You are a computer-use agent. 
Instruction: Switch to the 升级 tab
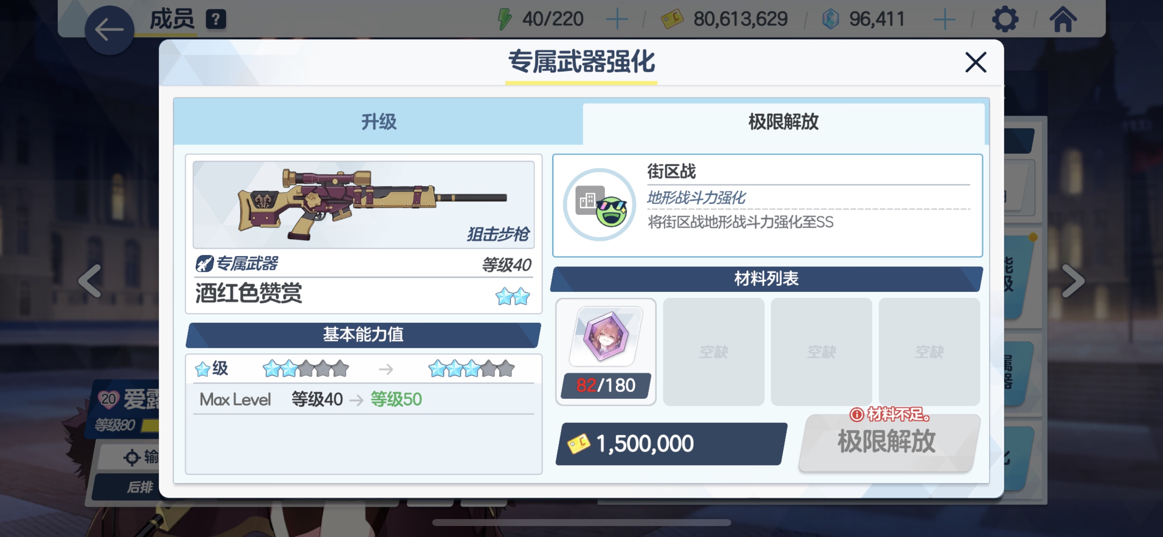378,122
